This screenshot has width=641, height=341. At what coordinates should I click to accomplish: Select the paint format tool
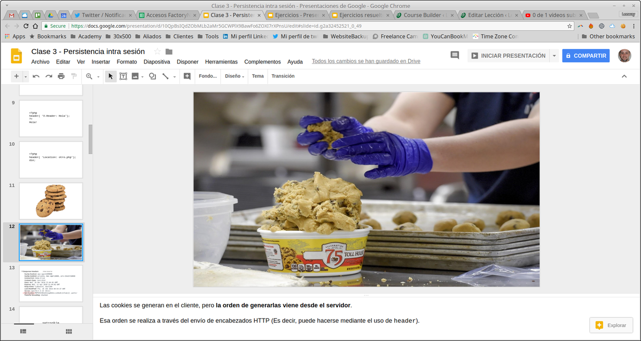tap(74, 76)
